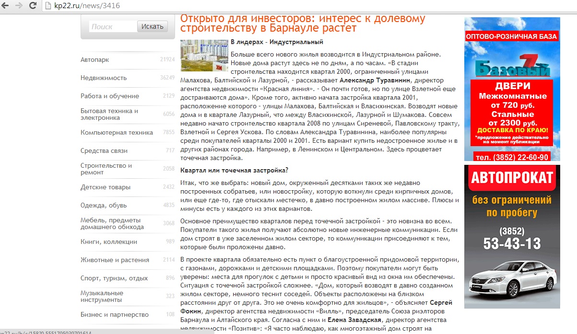The image size is (577, 334).
Task: Click the name Елена Завадская in the article
Action: click(x=355, y=320)
